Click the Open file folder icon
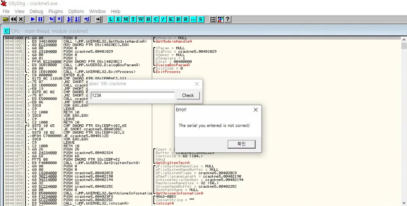Screen dimensions: 407x206 [6, 19]
